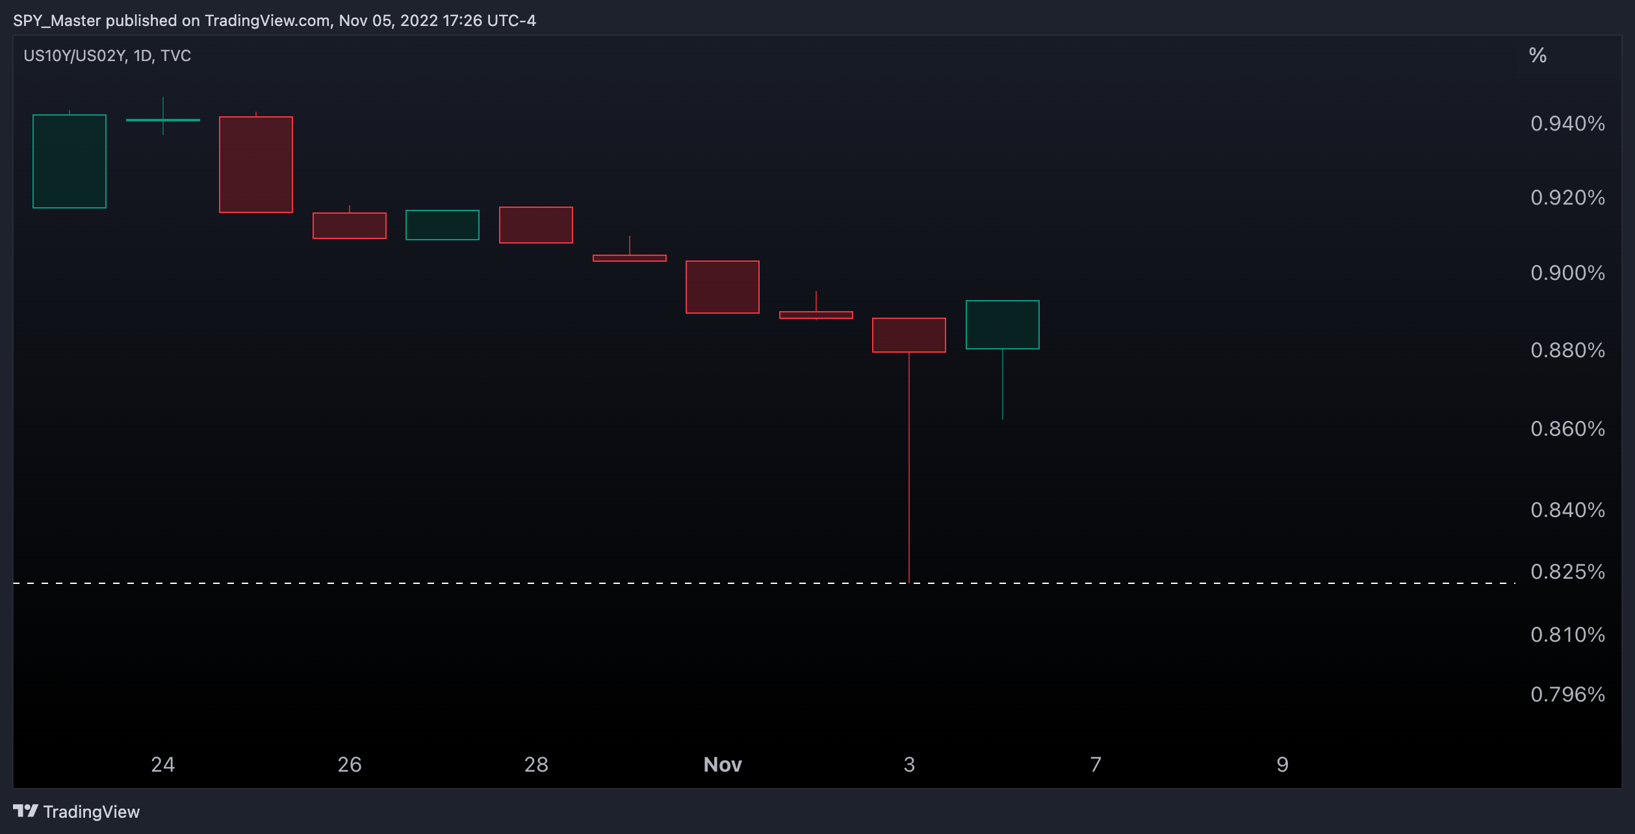Click the date label 7
The height and width of the screenshot is (834, 1635).
point(1096,764)
